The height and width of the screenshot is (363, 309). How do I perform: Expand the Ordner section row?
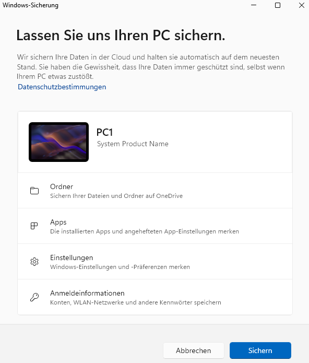tap(155, 191)
